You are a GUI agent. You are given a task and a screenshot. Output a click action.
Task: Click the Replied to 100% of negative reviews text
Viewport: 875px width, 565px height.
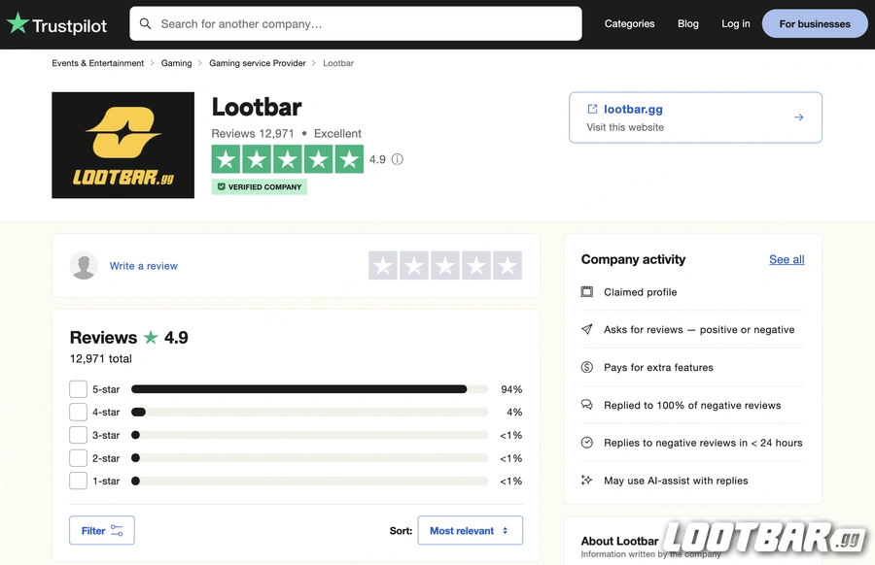click(x=692, y=405)
